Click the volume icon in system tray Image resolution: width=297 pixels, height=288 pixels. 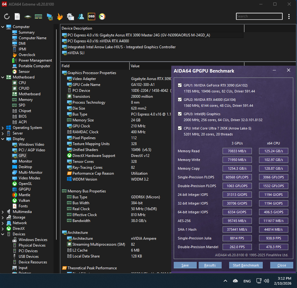266,281
